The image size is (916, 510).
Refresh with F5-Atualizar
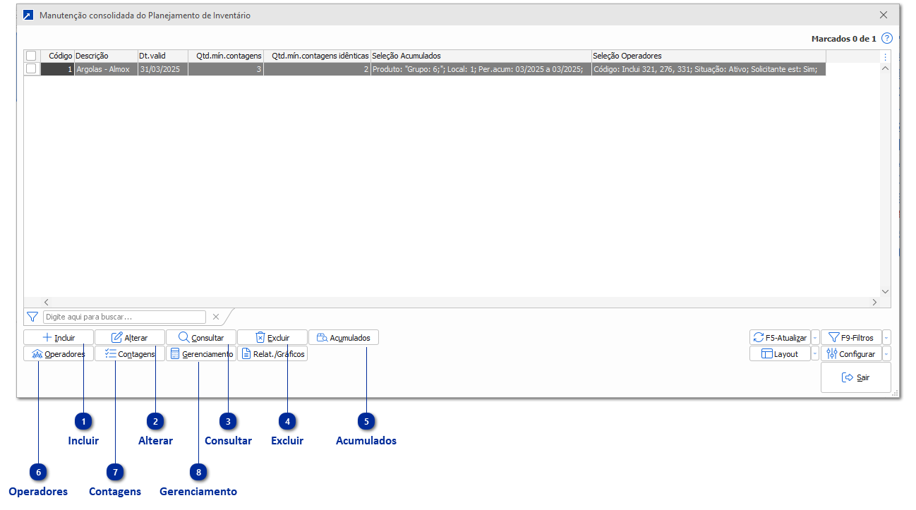click(x=780, y=337)
